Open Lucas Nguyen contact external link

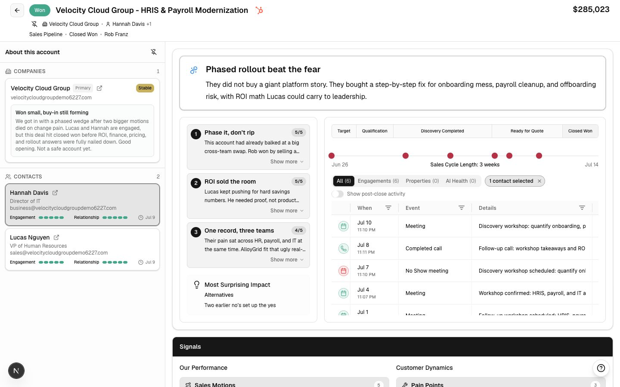[x=56, y=237]
